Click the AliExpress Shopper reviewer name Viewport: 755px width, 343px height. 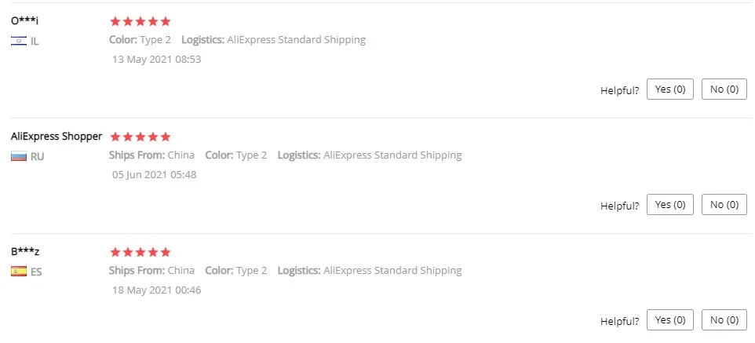coord(57,136)
